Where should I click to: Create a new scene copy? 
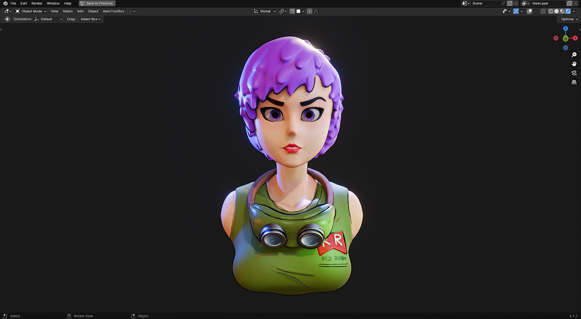(510, 3)
